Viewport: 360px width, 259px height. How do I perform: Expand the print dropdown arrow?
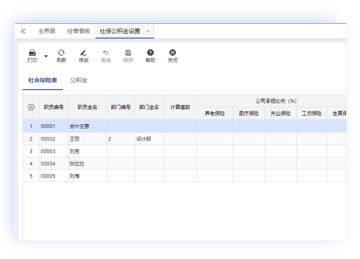[46, 56]
